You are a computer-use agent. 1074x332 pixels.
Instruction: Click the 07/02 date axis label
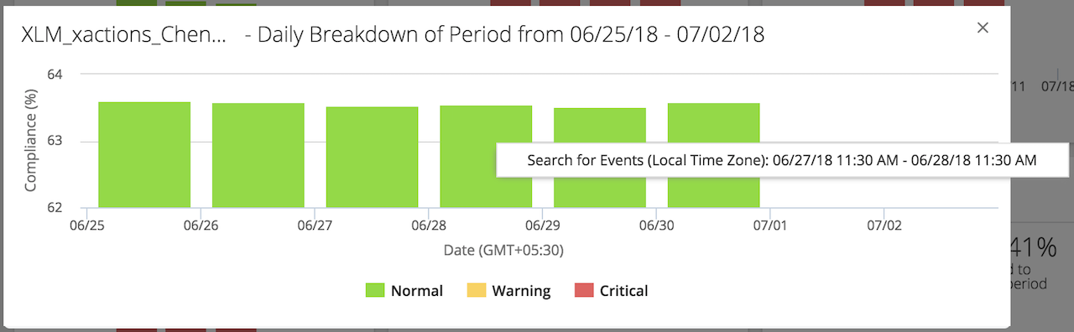tap(884, 226)
